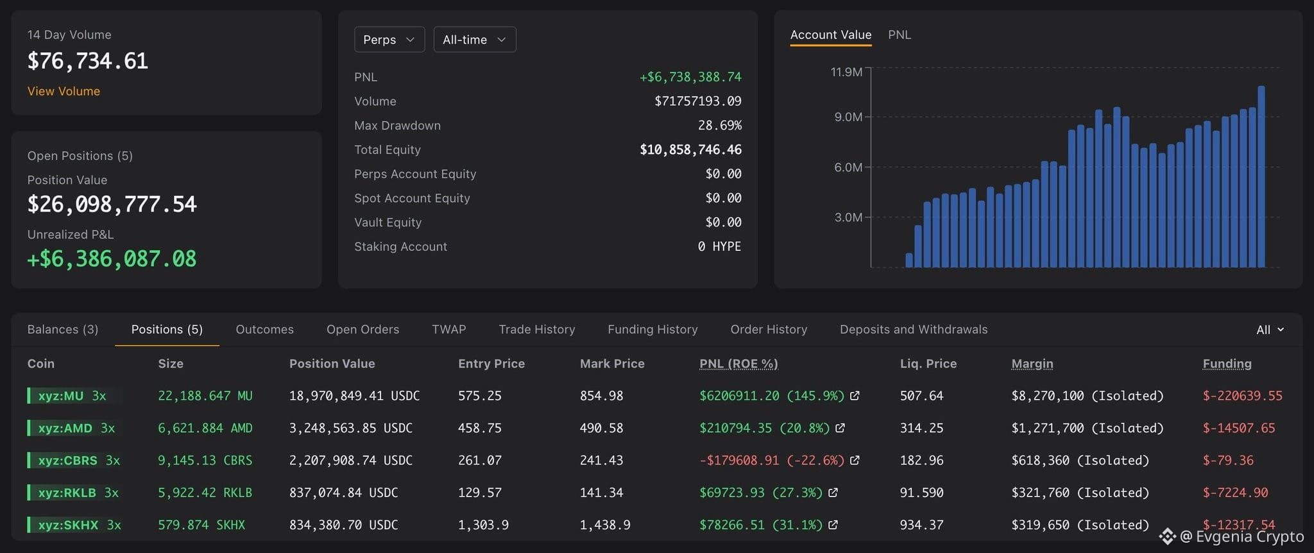Click the Margin column header
Screen dimensions: 1314x553
[x=1032, y=364]
